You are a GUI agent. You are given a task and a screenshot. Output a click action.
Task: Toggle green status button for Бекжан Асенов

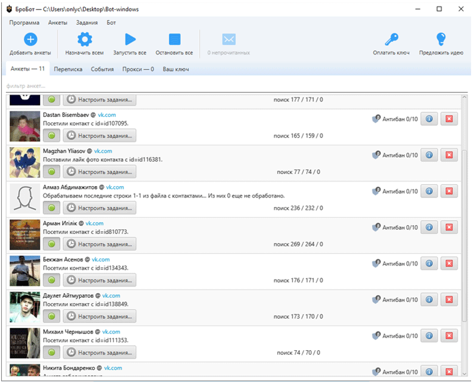[x=51, y=280]
